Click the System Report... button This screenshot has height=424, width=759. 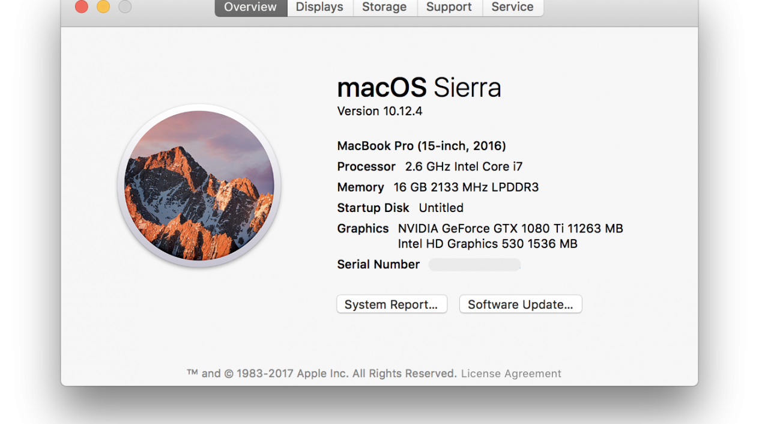point(392,304)
